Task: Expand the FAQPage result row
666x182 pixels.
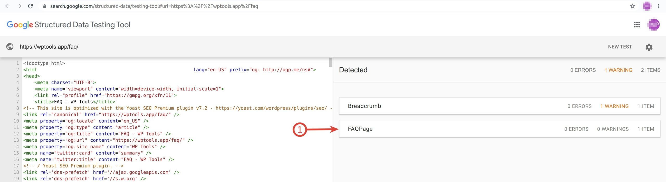Action: click(499, 129)
